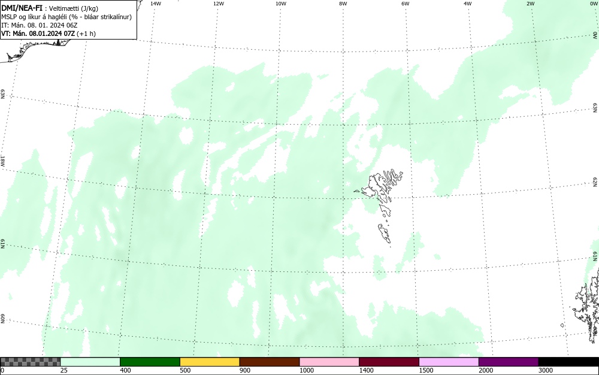Viewport: 599px width, 375px height.
Task: Click the 14W longitude label
Action: click(156, 4)
